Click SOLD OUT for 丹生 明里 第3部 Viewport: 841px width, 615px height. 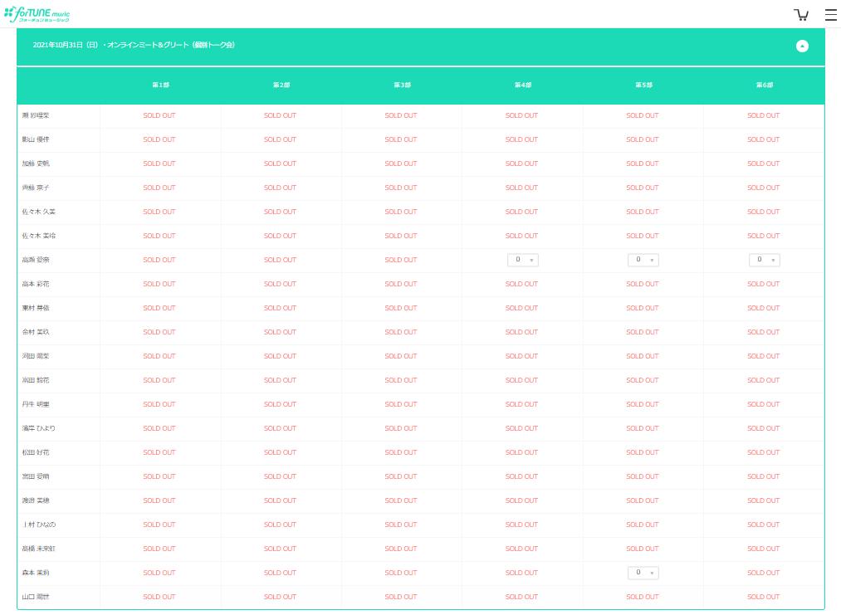tap(401, 405)
